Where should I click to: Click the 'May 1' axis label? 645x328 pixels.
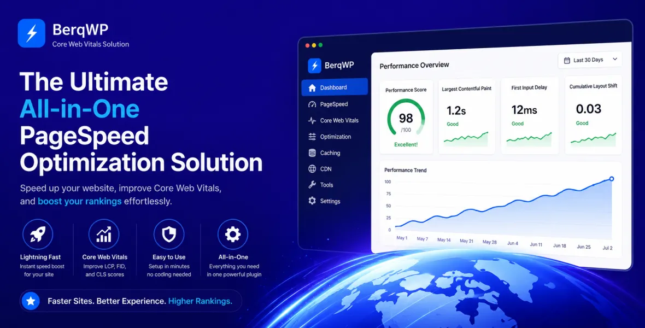(x=401, y=238)
